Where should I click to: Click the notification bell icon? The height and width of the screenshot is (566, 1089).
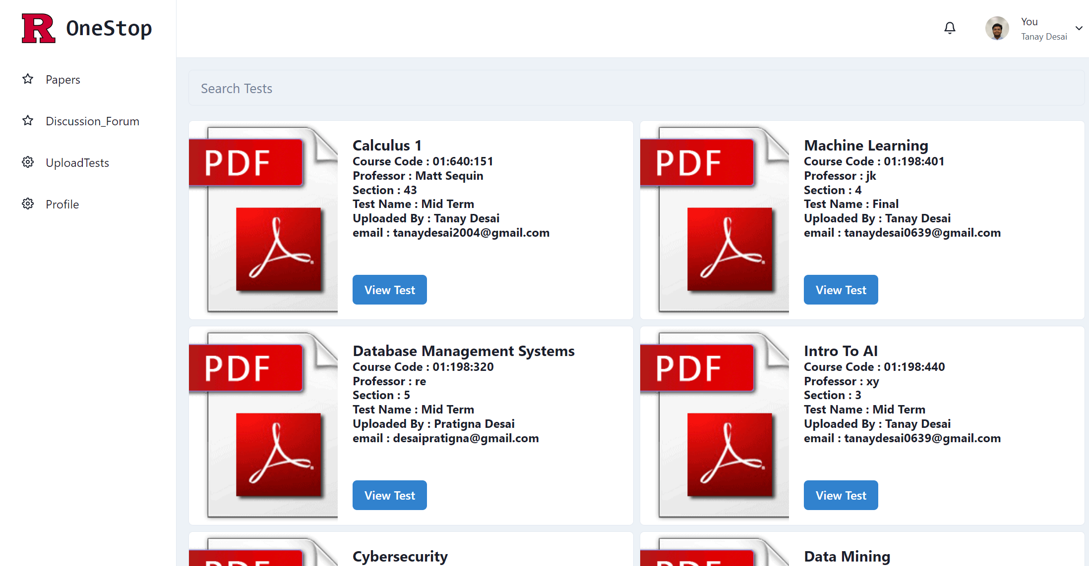[x=950, y=28]
